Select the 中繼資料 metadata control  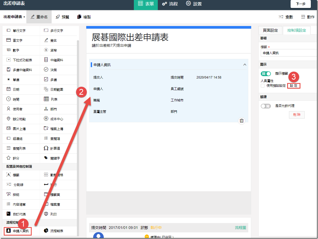(x=58, y=60)
